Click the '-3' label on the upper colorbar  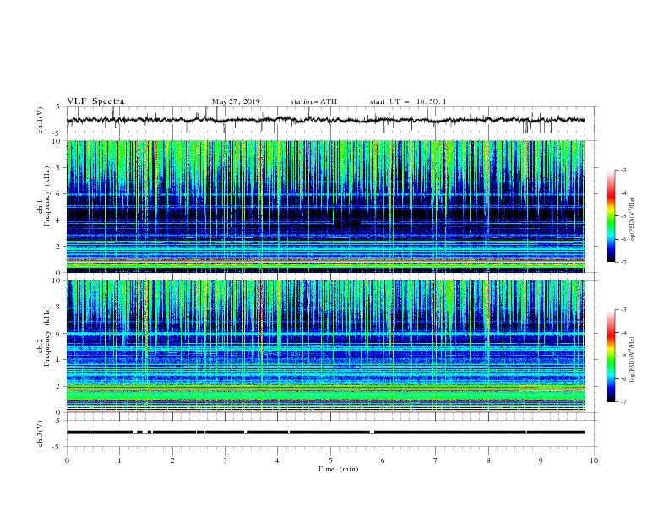[x=623, y=170]
